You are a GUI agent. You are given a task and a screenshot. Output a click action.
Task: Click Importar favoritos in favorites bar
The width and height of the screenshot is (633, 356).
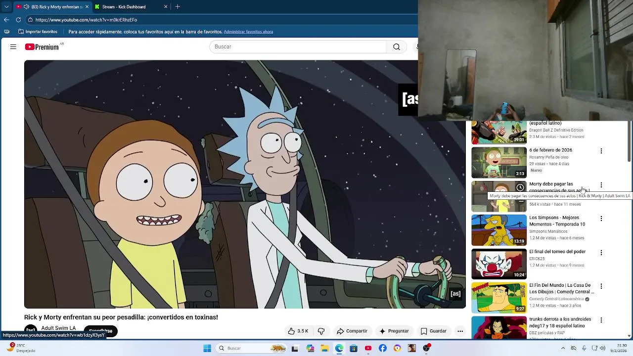pyautogui.click(x=38, y=32)
